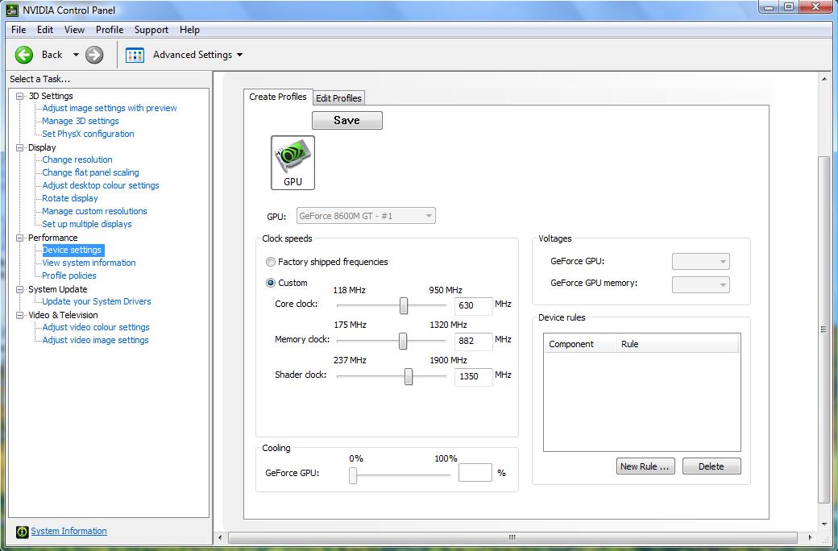The height and width of the screenshot is (551, 838).
Task: Click the Rule column header
Action: [678, 344]
